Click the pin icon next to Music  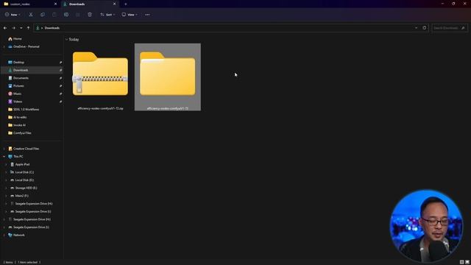(60, 93)
